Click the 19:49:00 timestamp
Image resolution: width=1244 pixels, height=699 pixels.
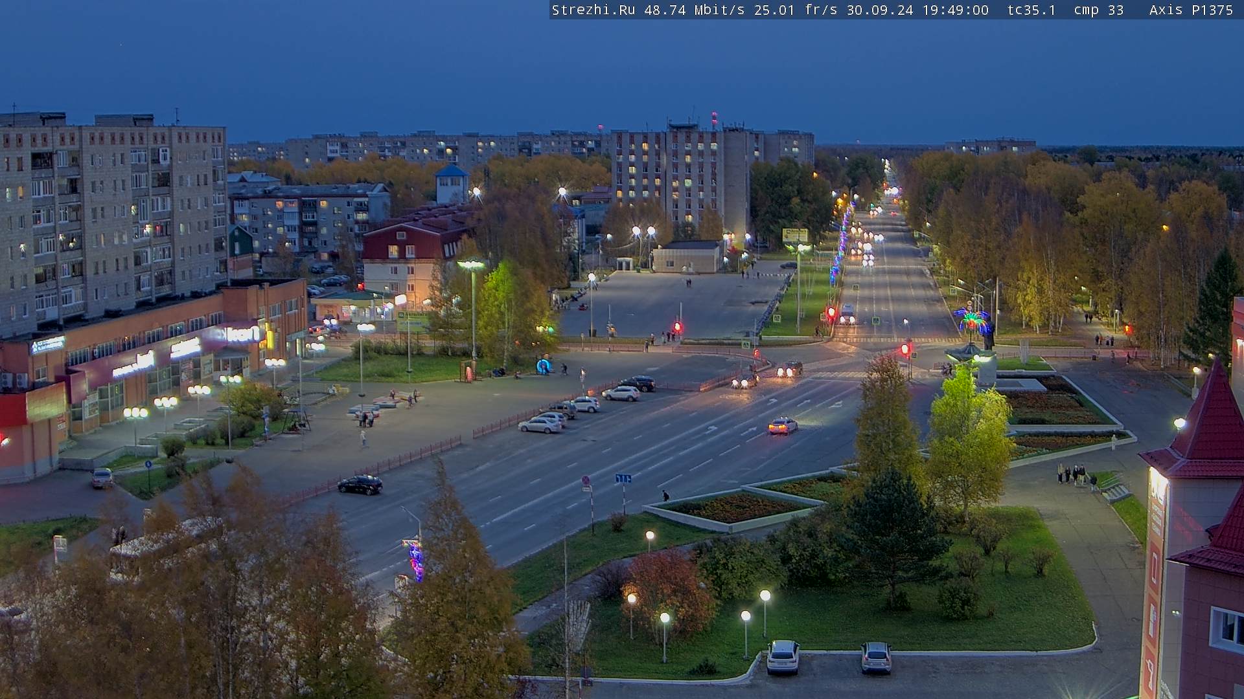click(955, 10)
